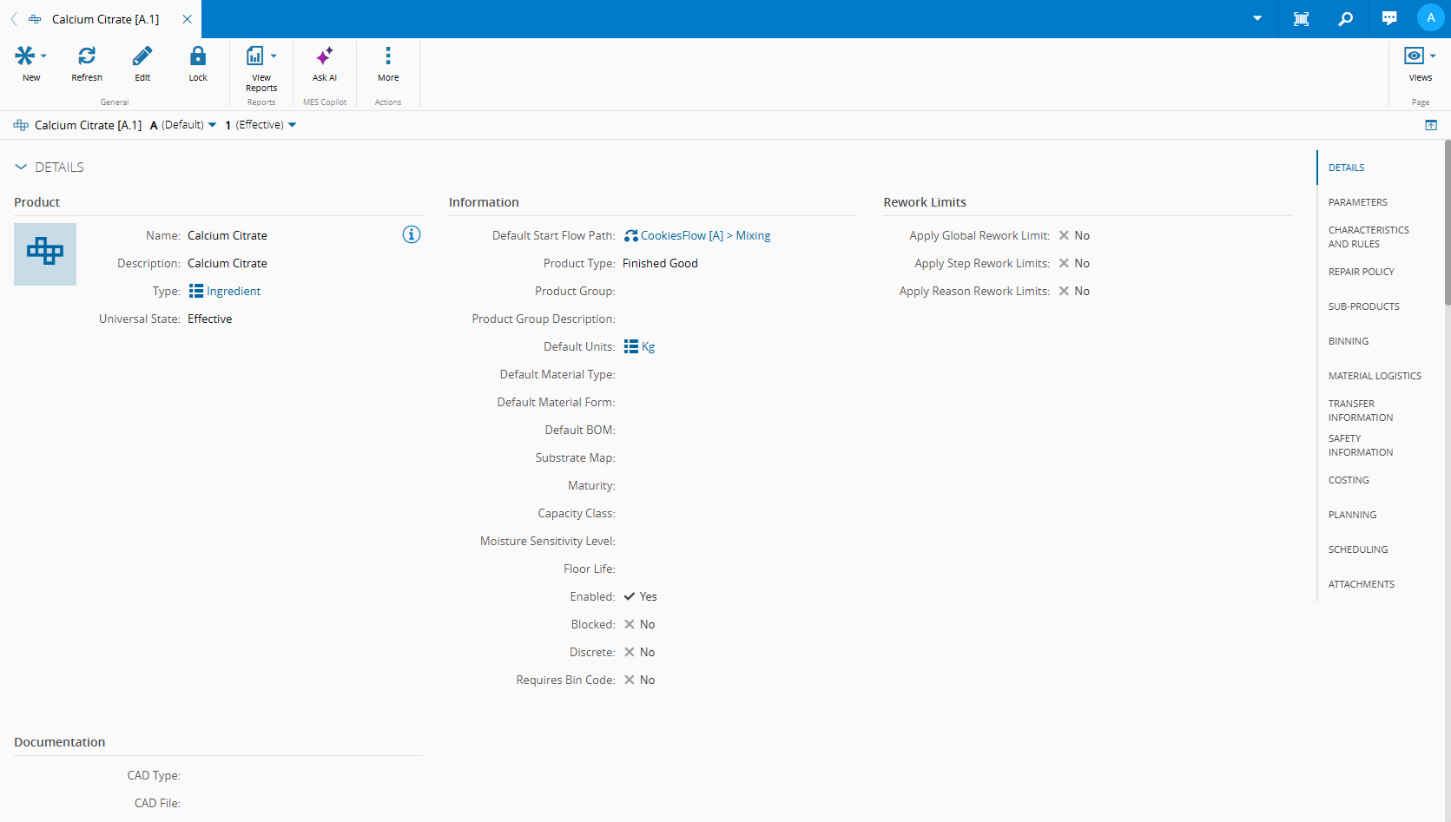Expand the New dropdown arrow
Screen dimensions: 1451x822
pyautogui.click(x=43, y=56)
